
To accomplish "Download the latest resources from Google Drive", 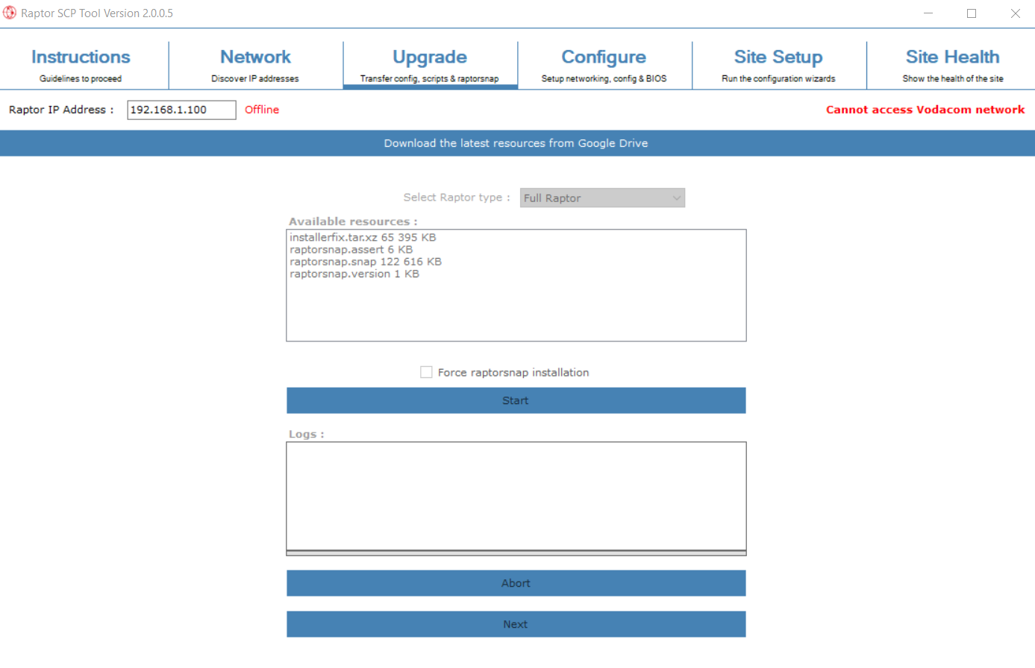I will tap(516, 142).
